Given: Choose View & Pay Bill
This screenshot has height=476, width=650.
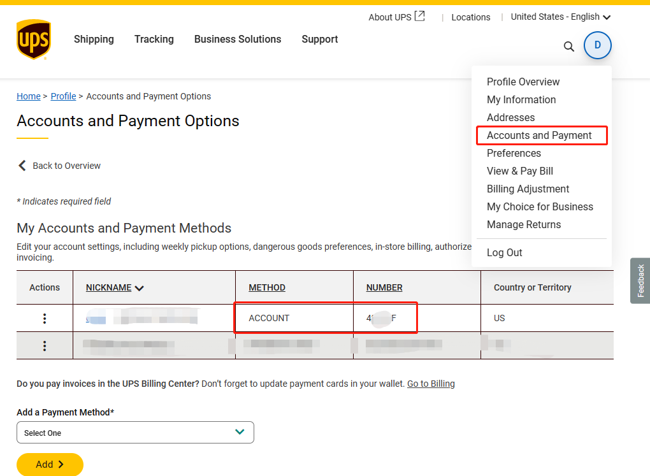Looking at the screenshot, I should [520, 171].
